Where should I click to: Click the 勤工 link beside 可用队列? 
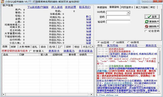pyautogui.click(x=89, y=17)
